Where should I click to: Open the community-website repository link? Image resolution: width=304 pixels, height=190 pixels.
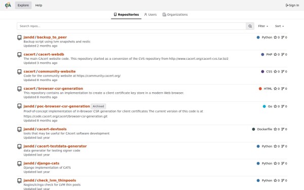[57, 71]
